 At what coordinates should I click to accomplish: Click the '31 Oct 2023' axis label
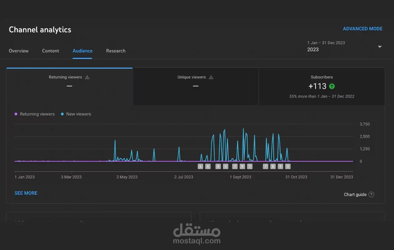pyautogui.click(x=296, y=177)
